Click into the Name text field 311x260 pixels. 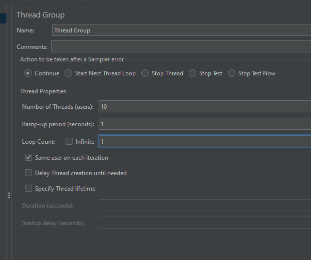coord(181,30)
